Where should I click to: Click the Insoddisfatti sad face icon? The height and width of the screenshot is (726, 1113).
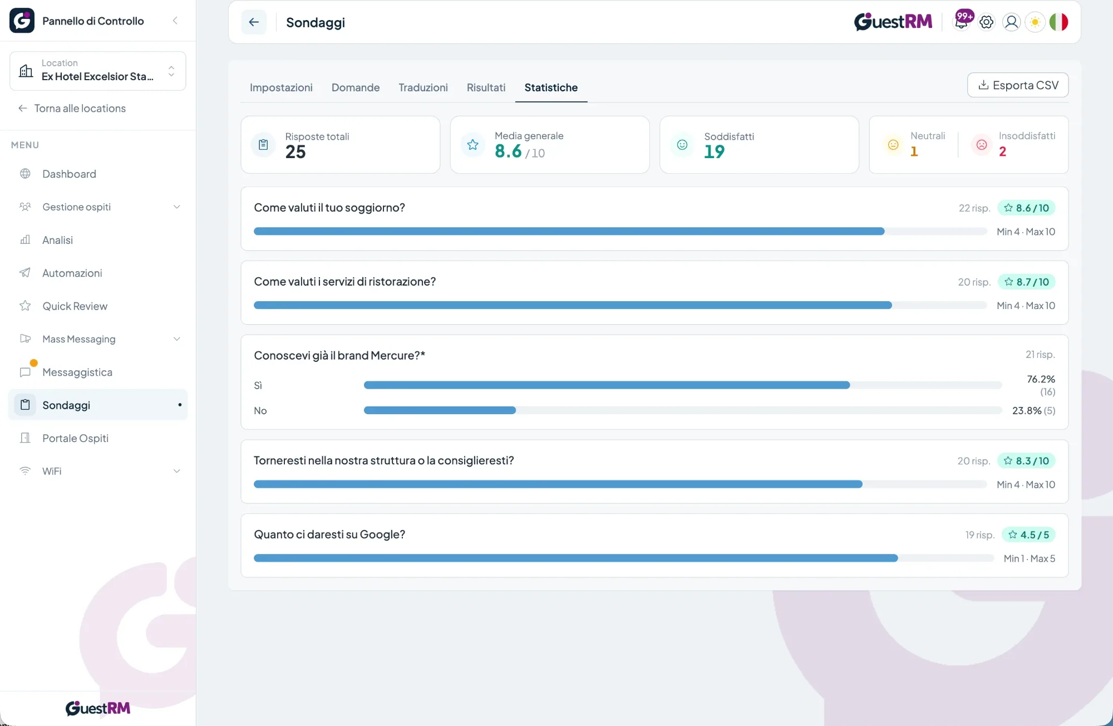point(982,145)
